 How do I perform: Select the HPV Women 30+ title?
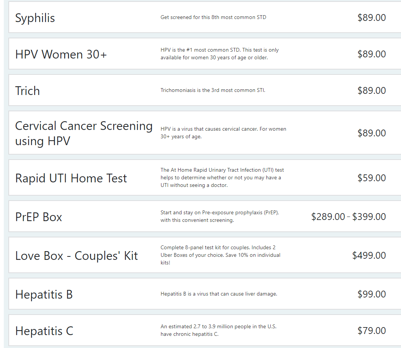point(61,54)
